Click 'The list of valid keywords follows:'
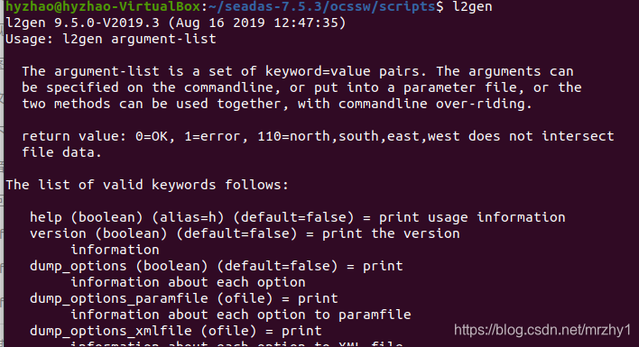Viewport: 639px width, 347px height. click(x=147, y=185)
